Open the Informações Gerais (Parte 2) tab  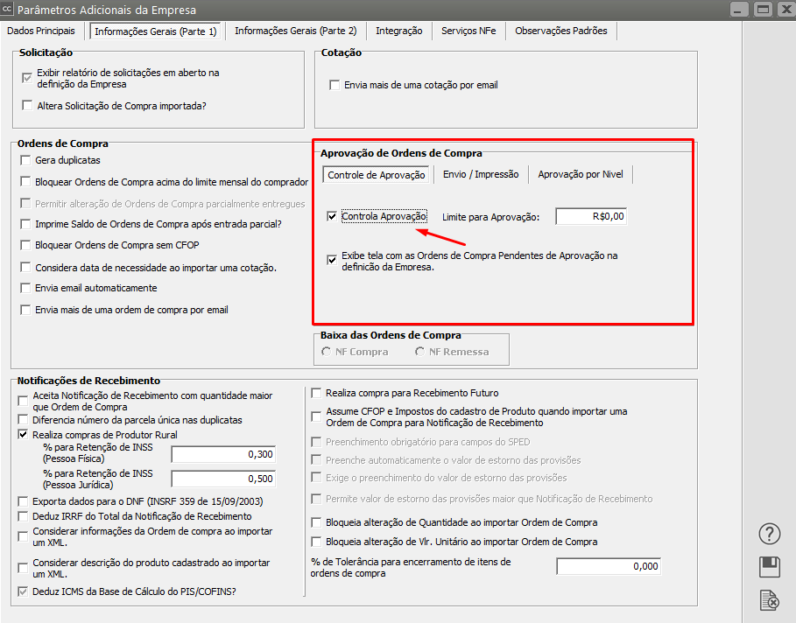tap(296, 31)
